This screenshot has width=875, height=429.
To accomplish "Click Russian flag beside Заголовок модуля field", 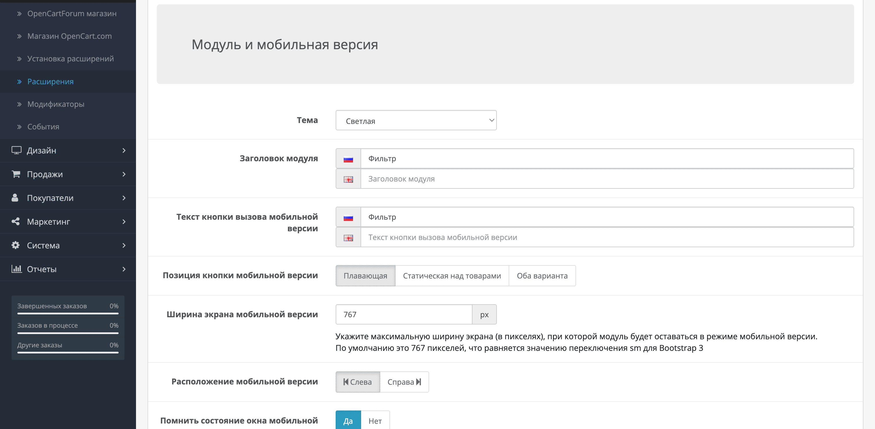I will click(x=348, y=159).
